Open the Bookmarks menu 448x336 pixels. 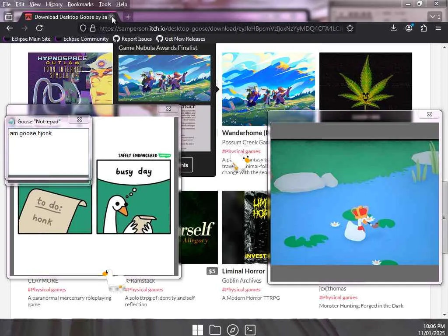80,4
